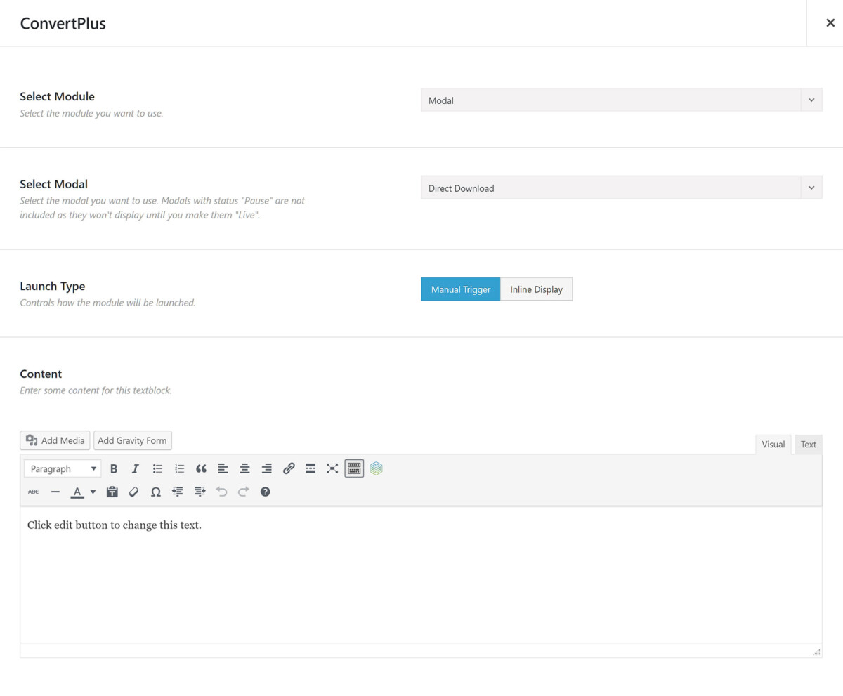Switch to the Text editing tab
The width and height of the screenshot is (843, 696).
(808, 444)
